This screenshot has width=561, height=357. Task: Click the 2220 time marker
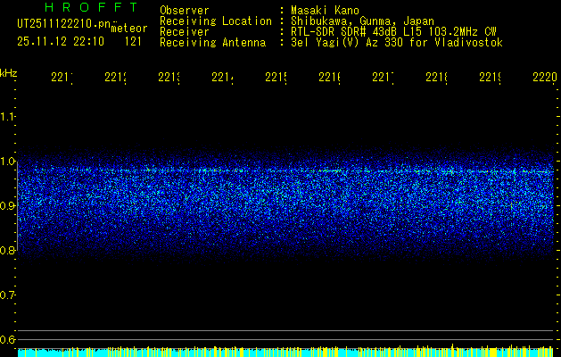tap(545, 78)
